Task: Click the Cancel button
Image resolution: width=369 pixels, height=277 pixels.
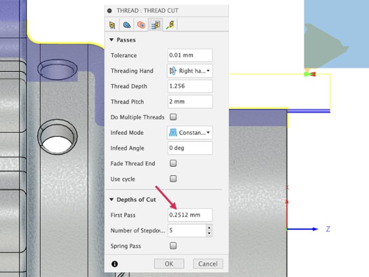Action: tap(208, 264)
